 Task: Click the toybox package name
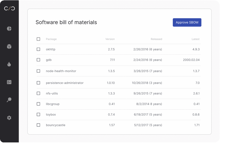pos(51,115)
